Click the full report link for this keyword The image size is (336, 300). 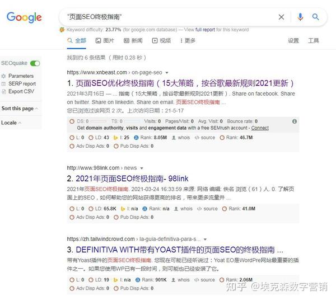(x=205, y=30)
